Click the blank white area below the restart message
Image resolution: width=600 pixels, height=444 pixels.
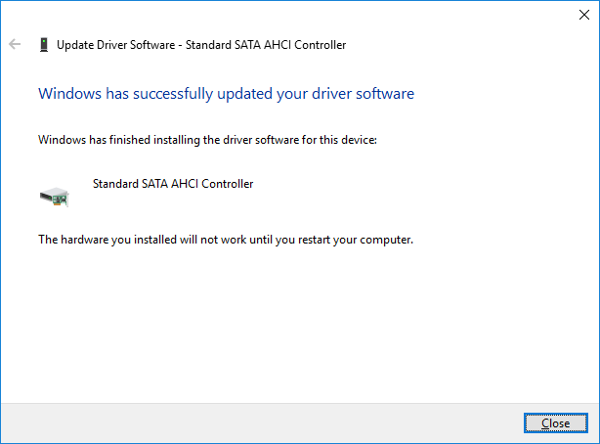(x=293, y=323)
